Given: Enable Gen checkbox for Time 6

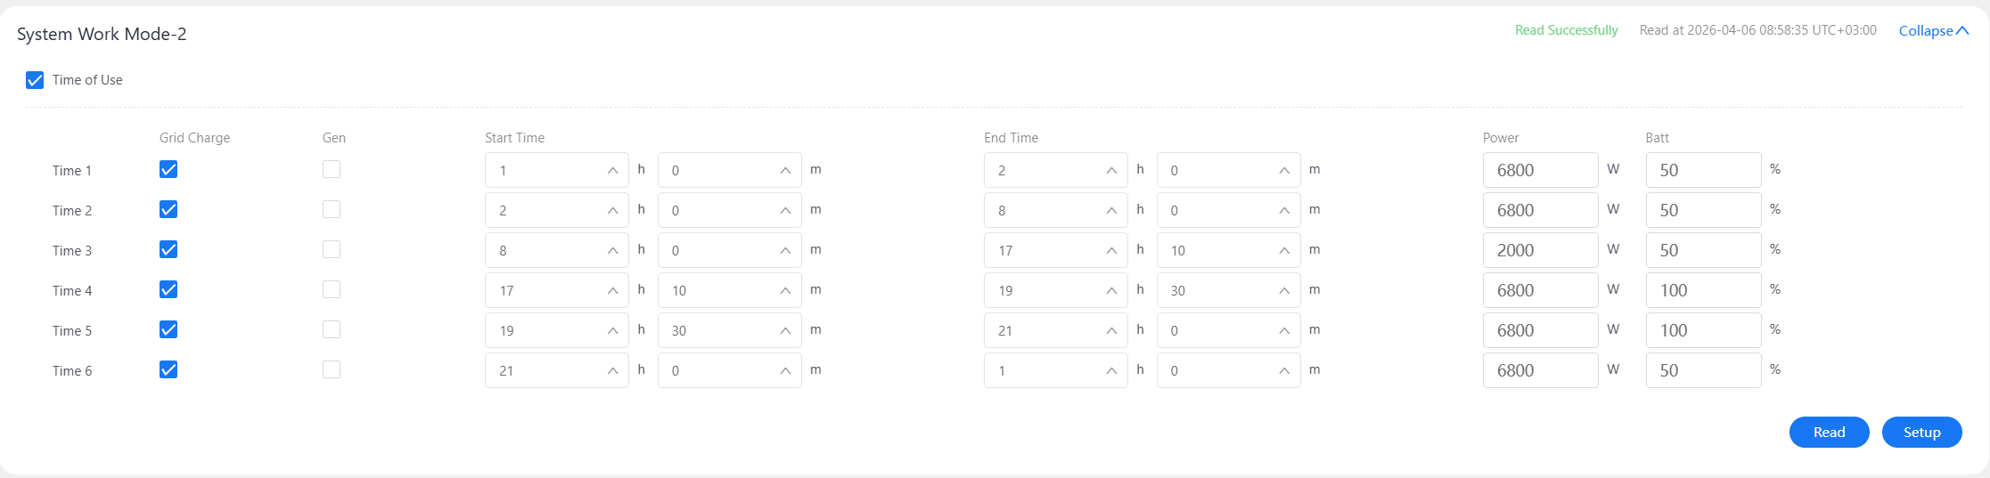Looking at the screenshot, I should [x=332, y=369].
